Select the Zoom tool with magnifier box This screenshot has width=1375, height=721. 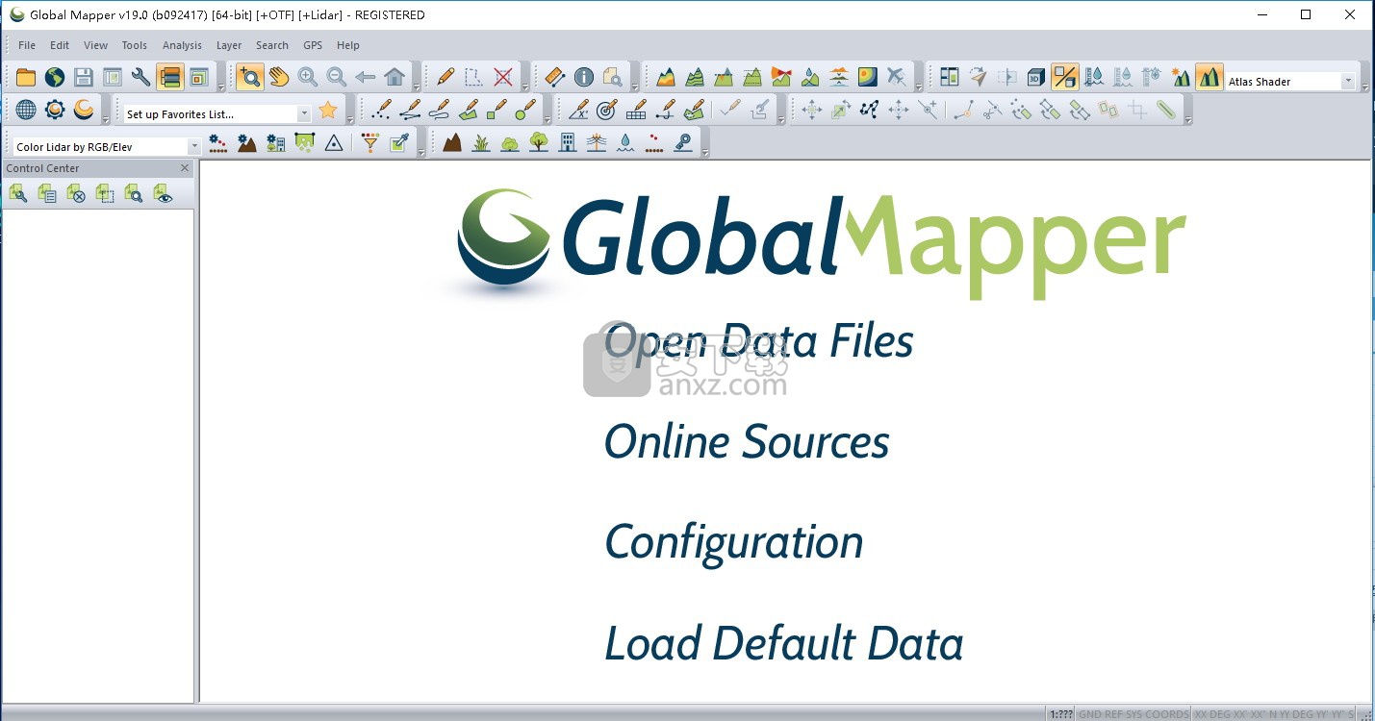pyautogui.click(x=250, y=78)
